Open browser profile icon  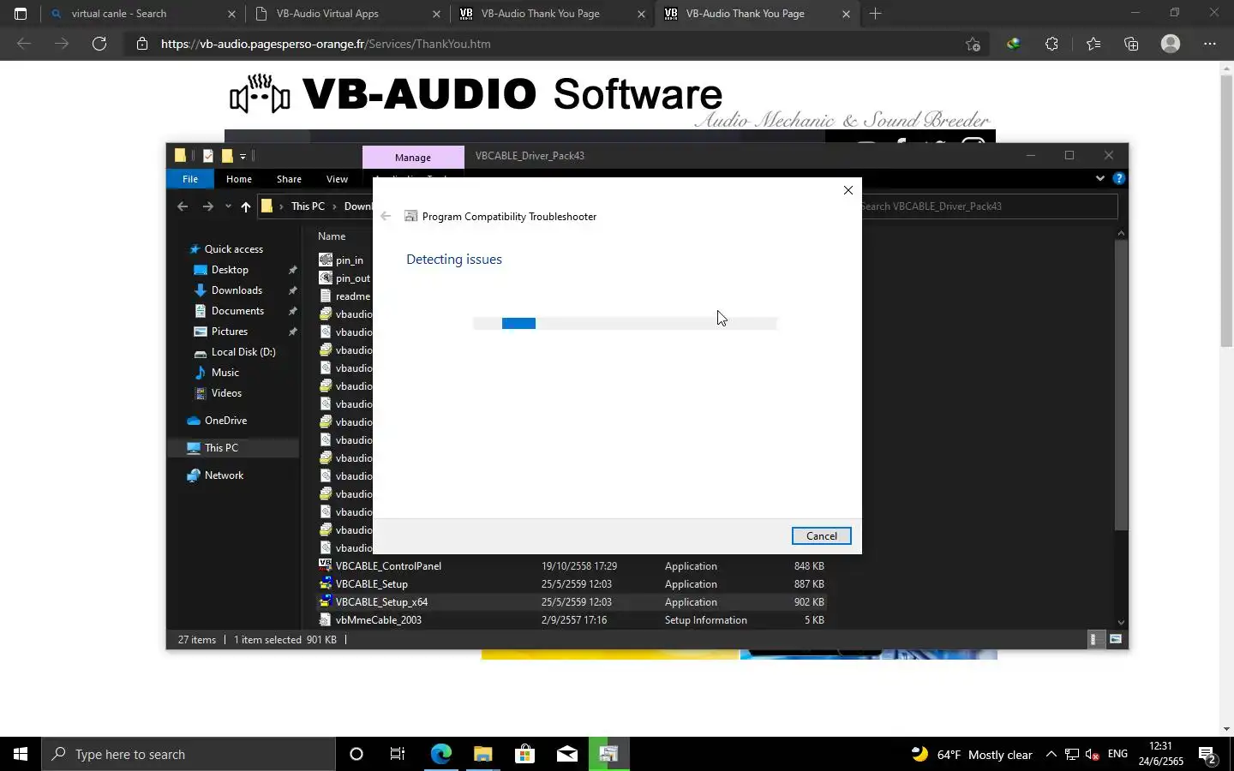[x=1171, y=44]
